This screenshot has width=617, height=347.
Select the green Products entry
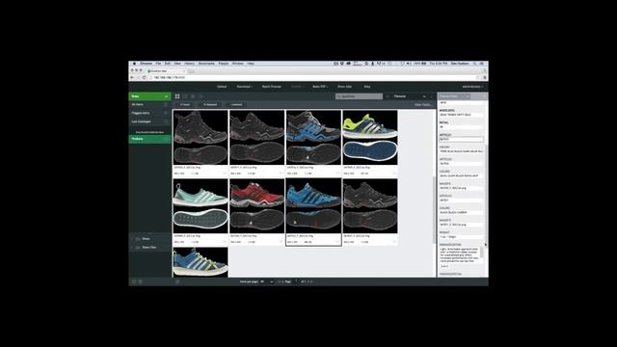(150, 139)
